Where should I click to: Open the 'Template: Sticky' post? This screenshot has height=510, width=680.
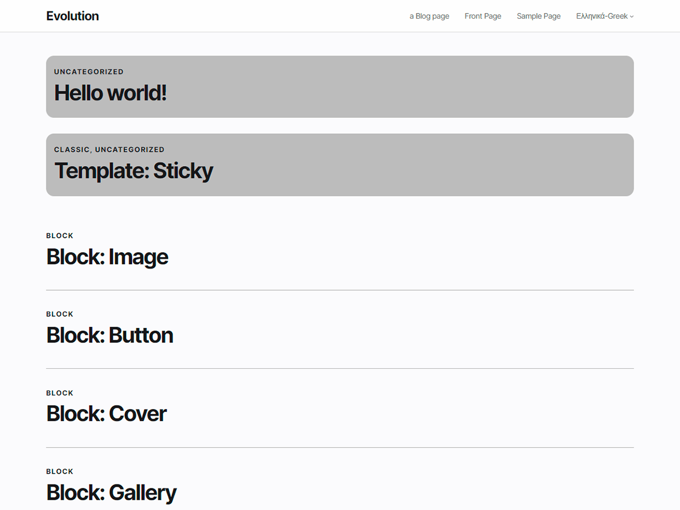[x=134, y=171]
